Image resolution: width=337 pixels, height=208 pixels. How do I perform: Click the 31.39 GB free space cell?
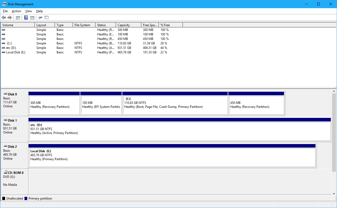[149, 43]
